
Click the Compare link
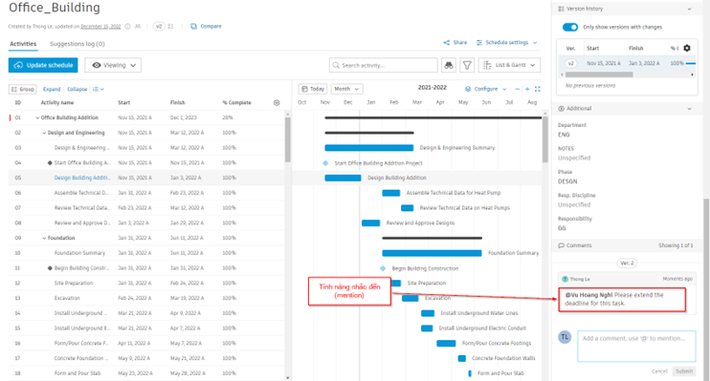point(206,26)
